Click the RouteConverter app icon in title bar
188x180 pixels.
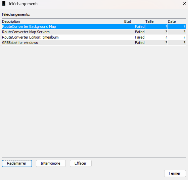point(4,4)
